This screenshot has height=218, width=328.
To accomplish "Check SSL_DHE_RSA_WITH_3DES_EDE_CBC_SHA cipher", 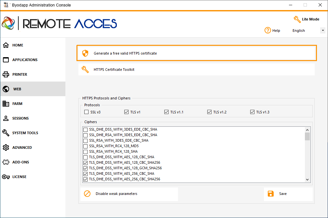I will 85,135.
